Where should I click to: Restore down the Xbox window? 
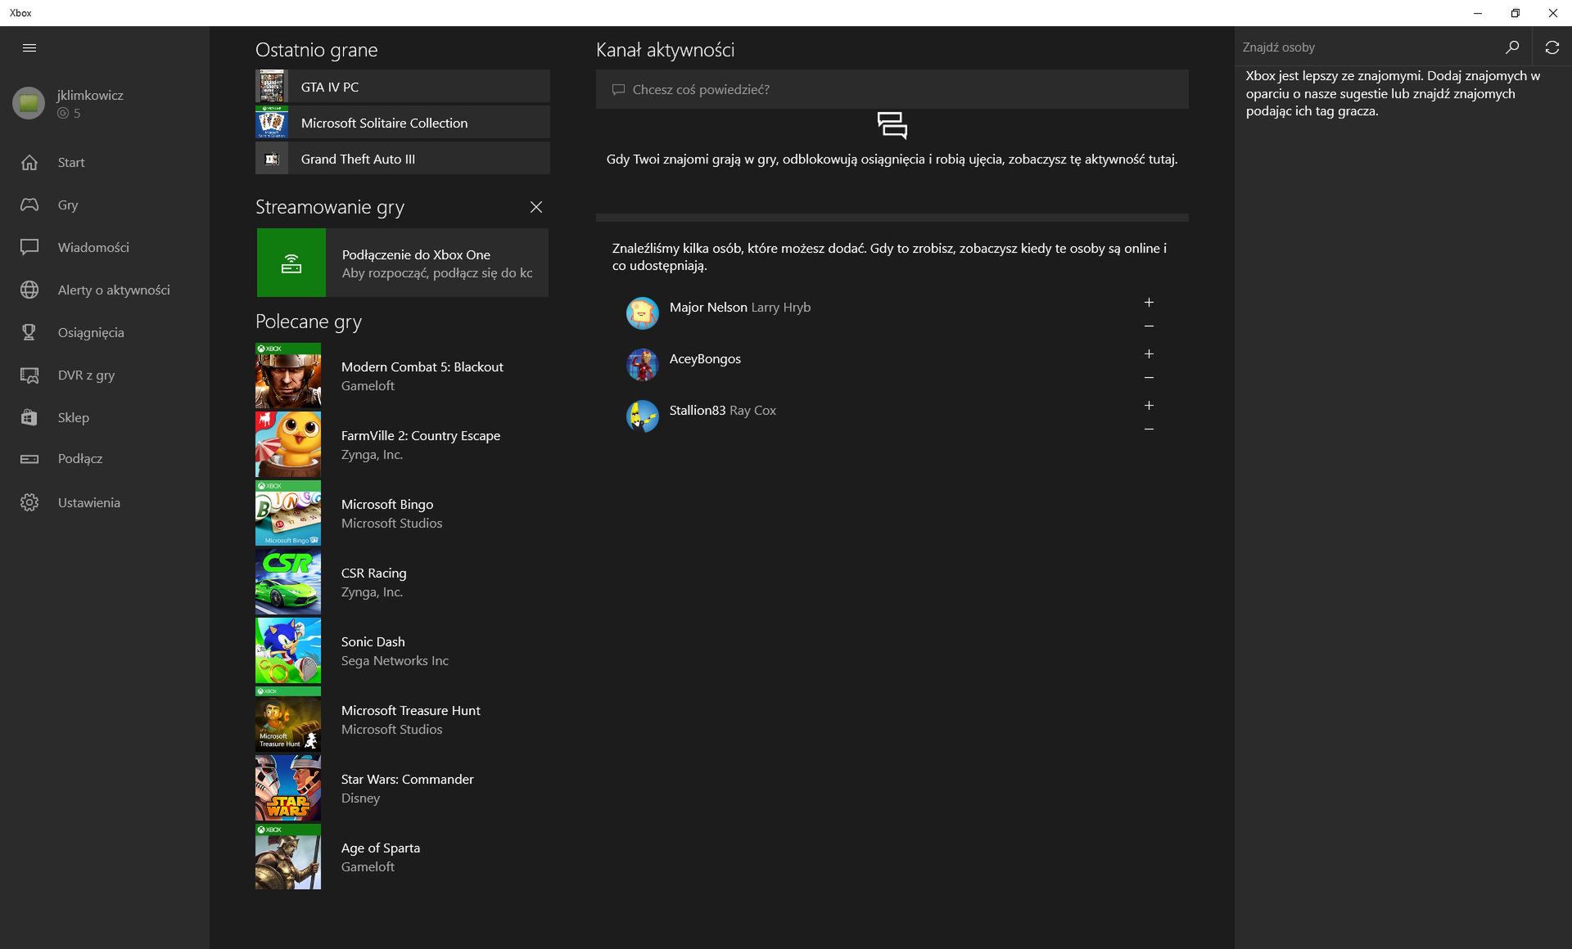(1516, 13)
